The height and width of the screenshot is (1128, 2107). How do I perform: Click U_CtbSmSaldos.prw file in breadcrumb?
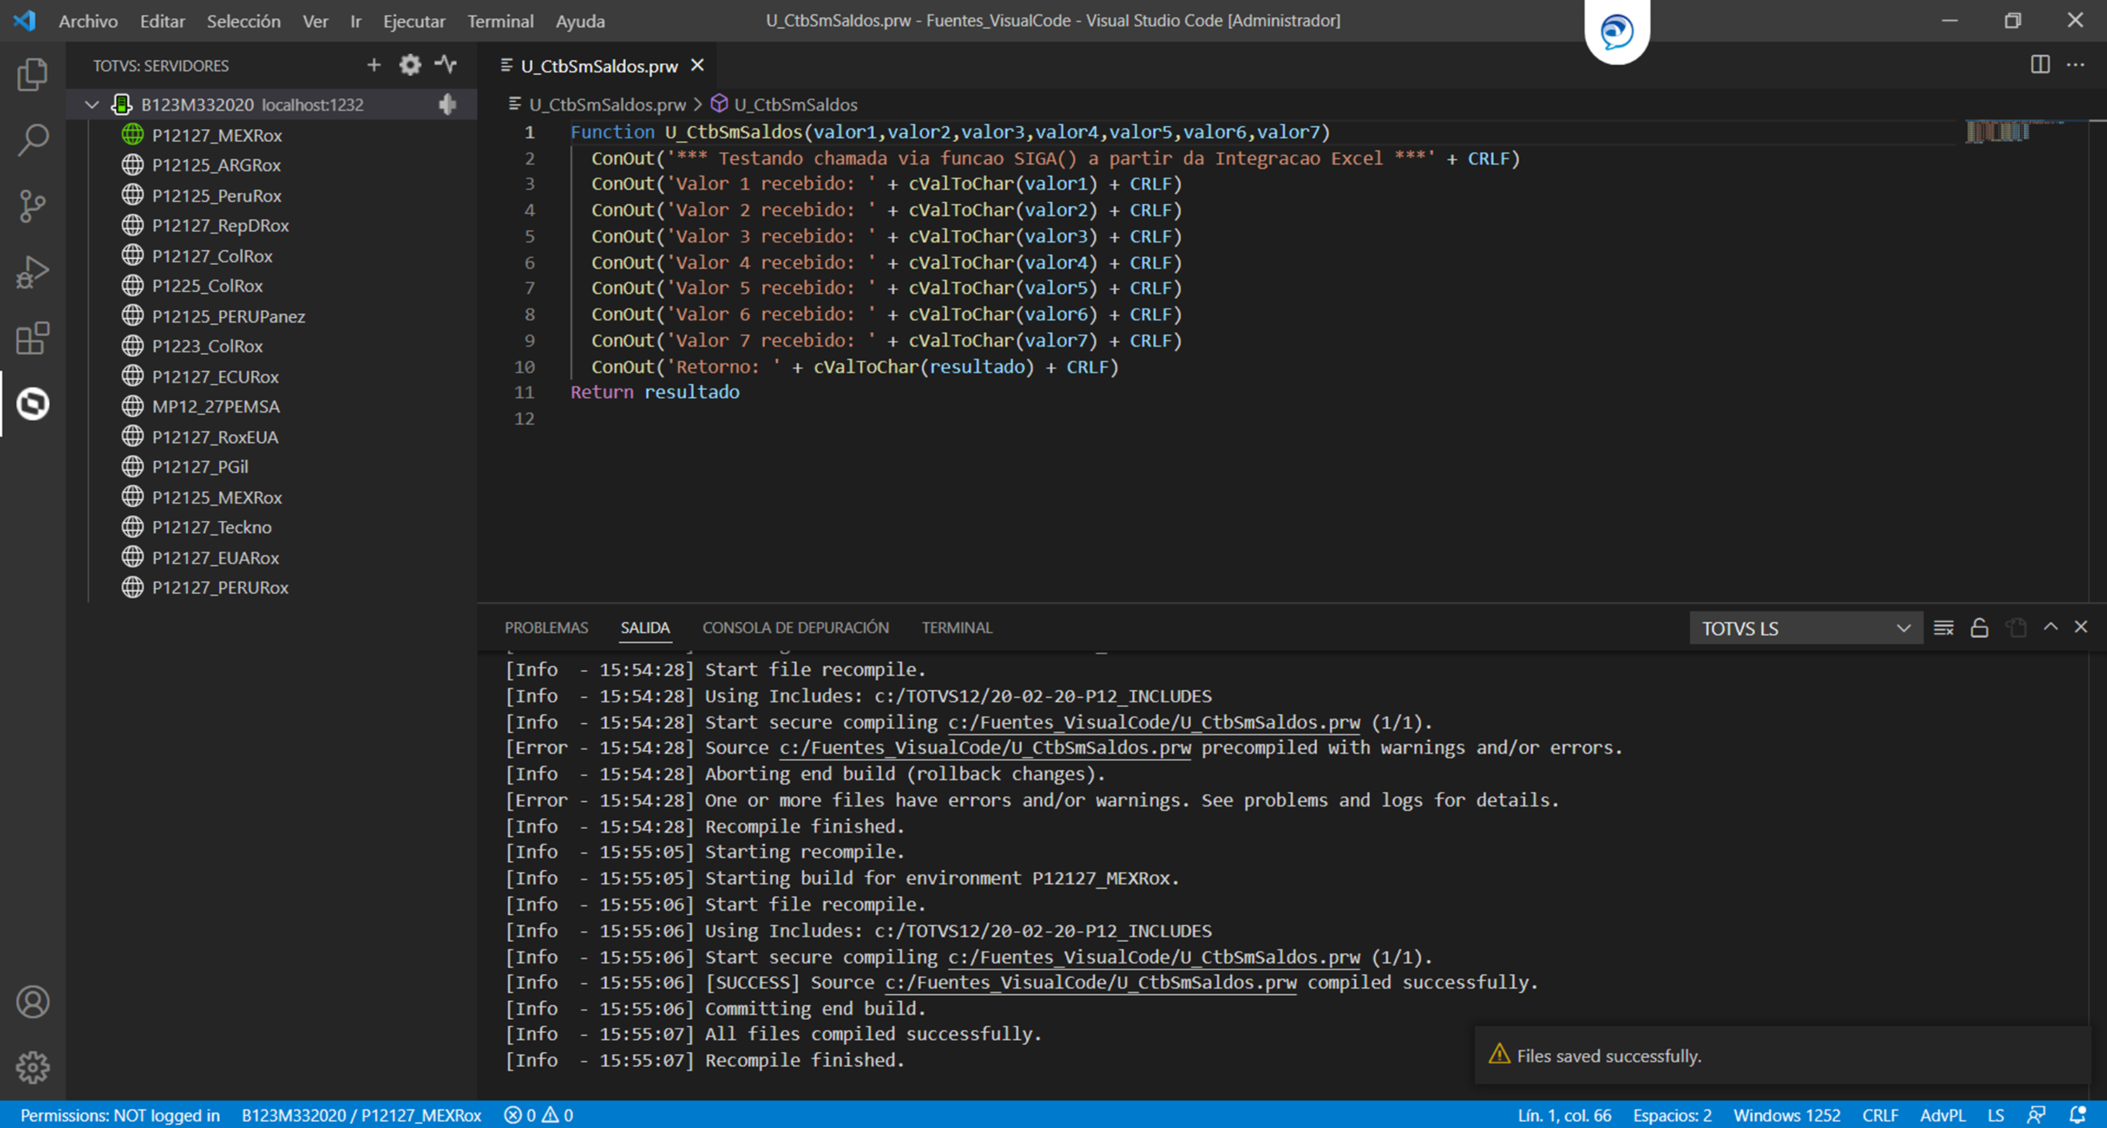pos(607,105)
